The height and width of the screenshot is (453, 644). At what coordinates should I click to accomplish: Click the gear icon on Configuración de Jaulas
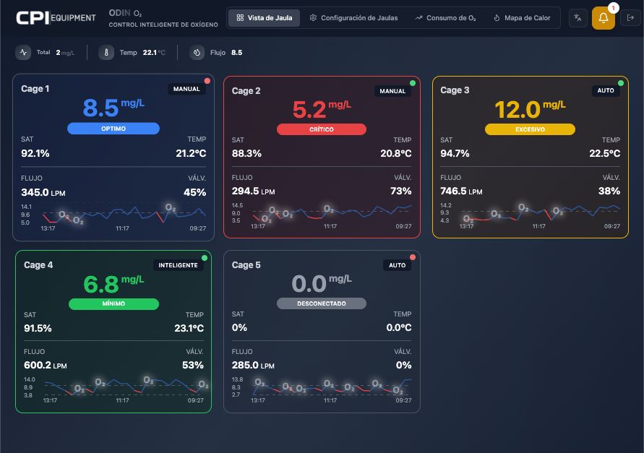click(x=312, y=17)
